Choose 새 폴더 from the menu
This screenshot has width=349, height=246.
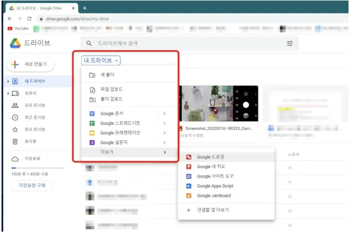coord(129,75)
